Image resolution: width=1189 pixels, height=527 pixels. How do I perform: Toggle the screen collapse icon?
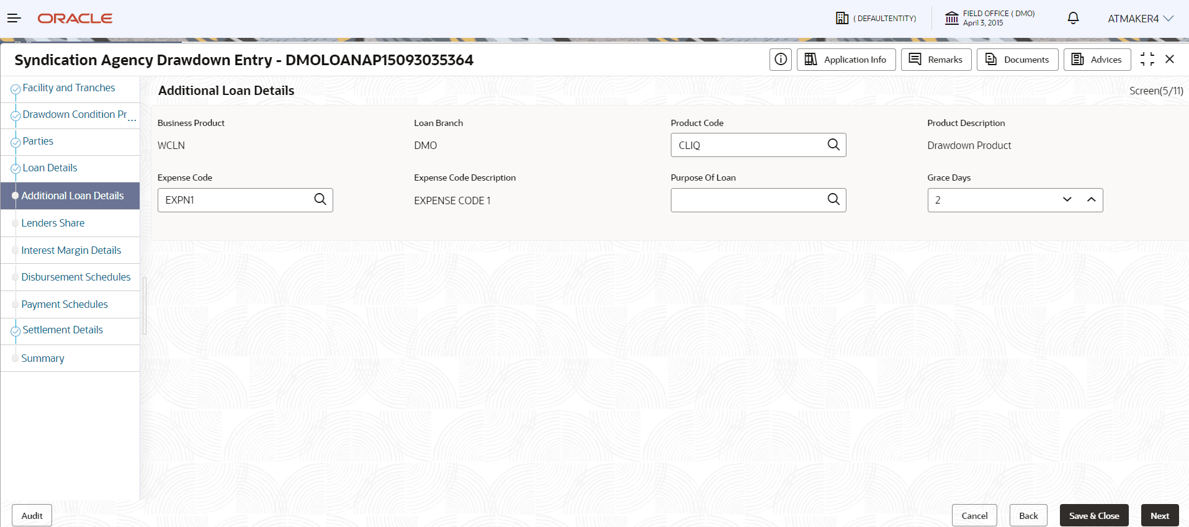pyautogui.click(x=1147, y=59)
